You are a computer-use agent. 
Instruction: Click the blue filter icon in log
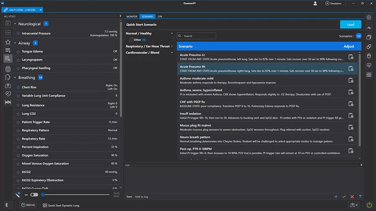360,196
